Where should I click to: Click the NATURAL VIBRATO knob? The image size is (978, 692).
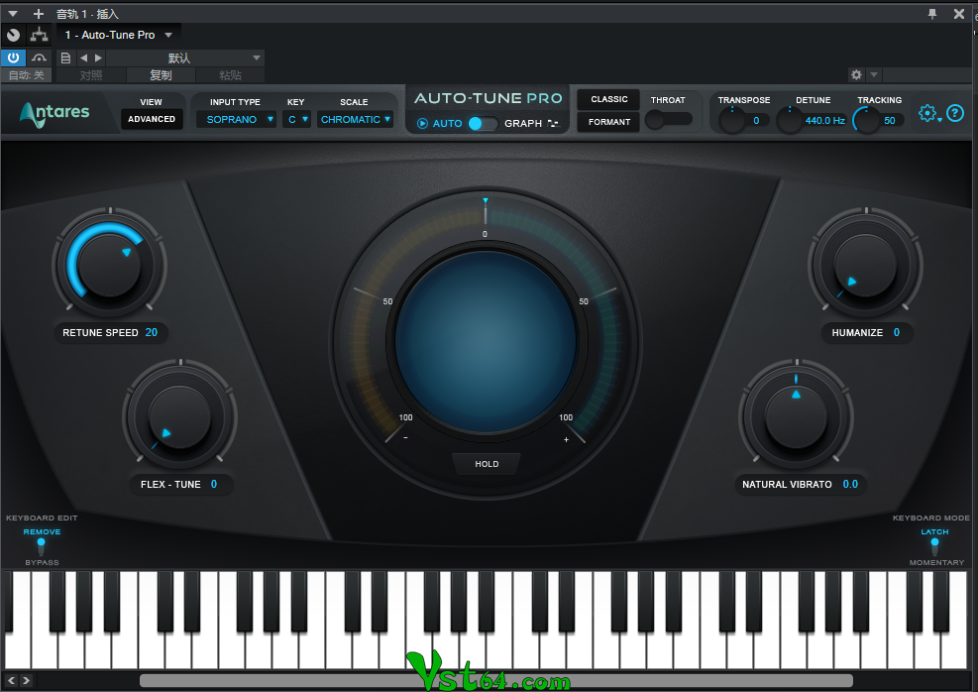[x=796, y=416]
